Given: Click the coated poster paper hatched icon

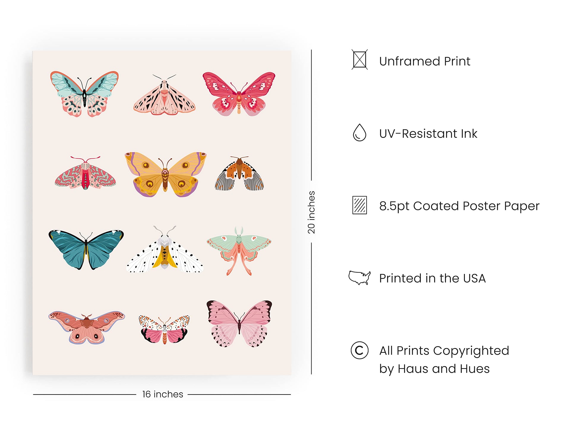Looking at the screenshot, I should 359,205.
